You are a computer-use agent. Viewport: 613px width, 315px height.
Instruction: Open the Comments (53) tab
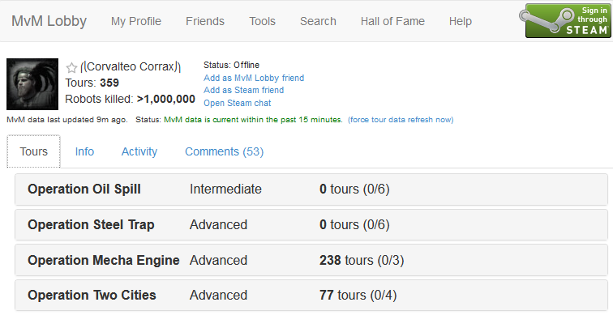225,151
